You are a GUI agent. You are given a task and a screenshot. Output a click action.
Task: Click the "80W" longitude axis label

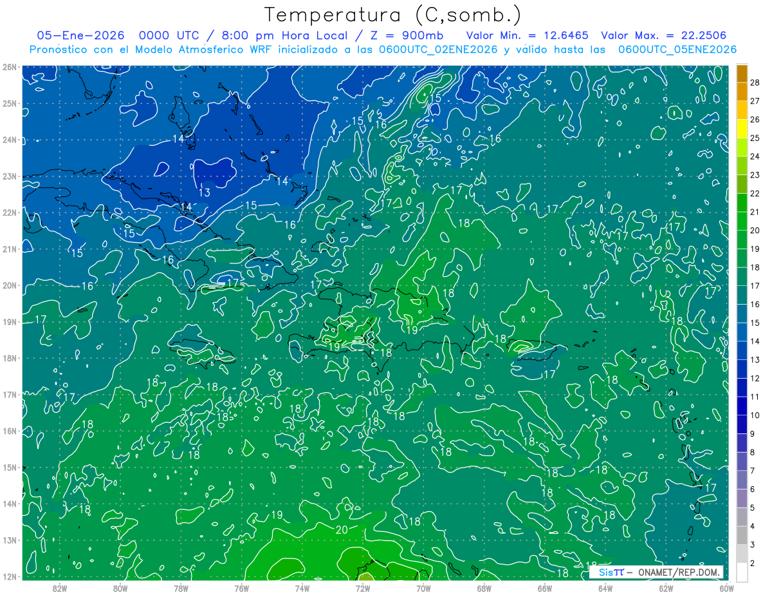coord(120,587)
